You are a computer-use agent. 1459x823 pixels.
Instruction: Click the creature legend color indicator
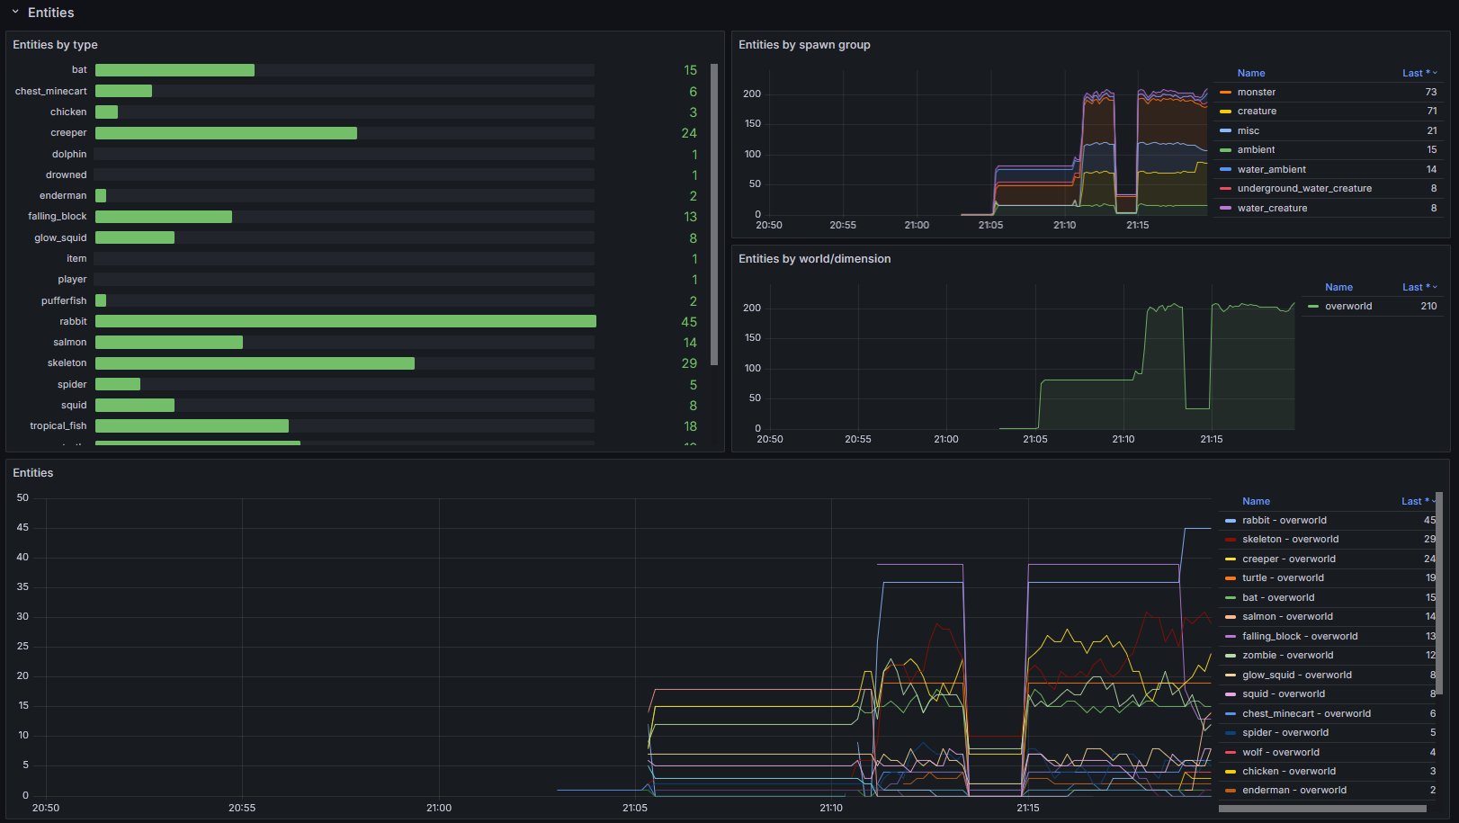pos(1225,112)
